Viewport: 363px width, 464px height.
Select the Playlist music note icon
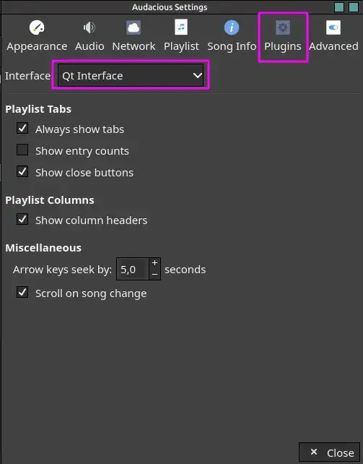tap(181, 27)
